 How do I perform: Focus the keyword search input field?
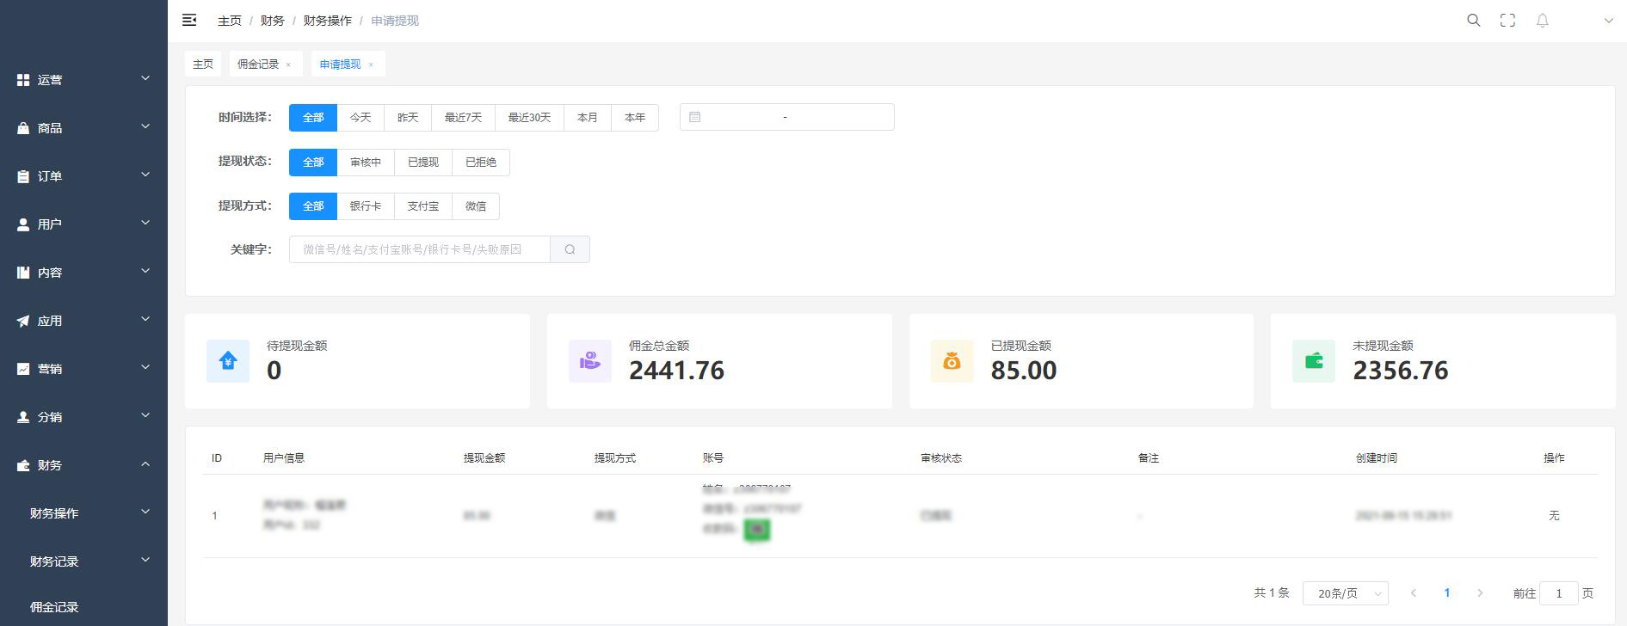(420, 249)
